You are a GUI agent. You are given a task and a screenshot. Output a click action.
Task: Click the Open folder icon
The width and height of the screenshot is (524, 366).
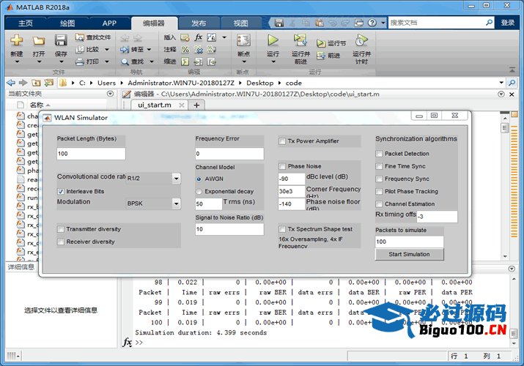[38, 41]
